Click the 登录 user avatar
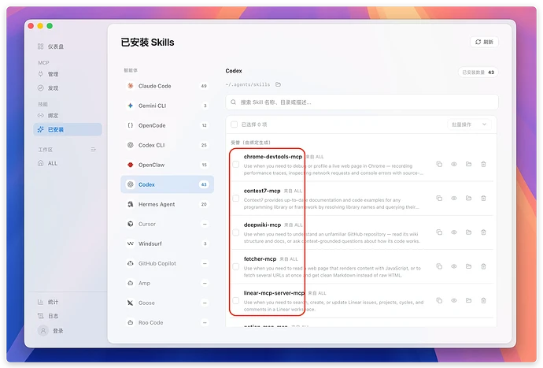 coord(43,330)
